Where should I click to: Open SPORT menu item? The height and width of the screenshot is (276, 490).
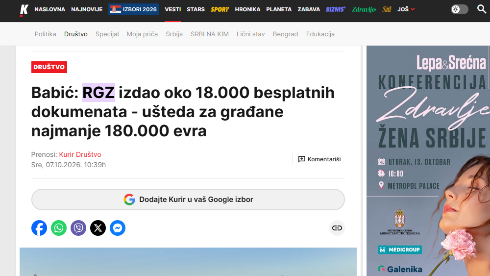220,9
